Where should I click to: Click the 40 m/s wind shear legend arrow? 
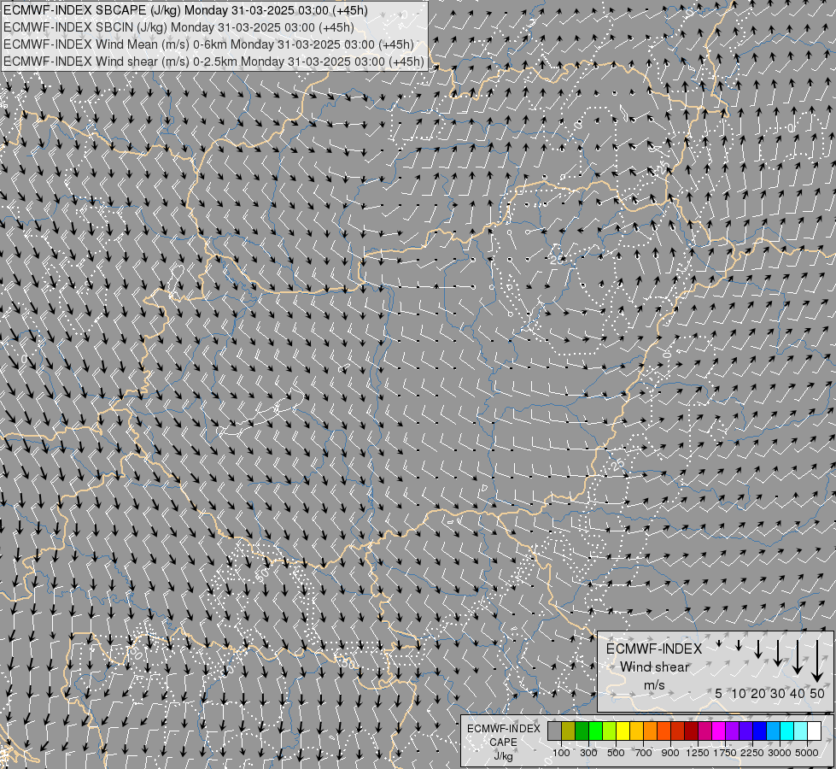797,657
